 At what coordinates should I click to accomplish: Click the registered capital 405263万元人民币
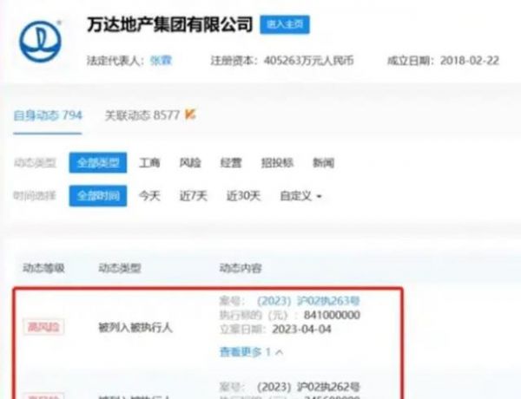coord(308,61)
